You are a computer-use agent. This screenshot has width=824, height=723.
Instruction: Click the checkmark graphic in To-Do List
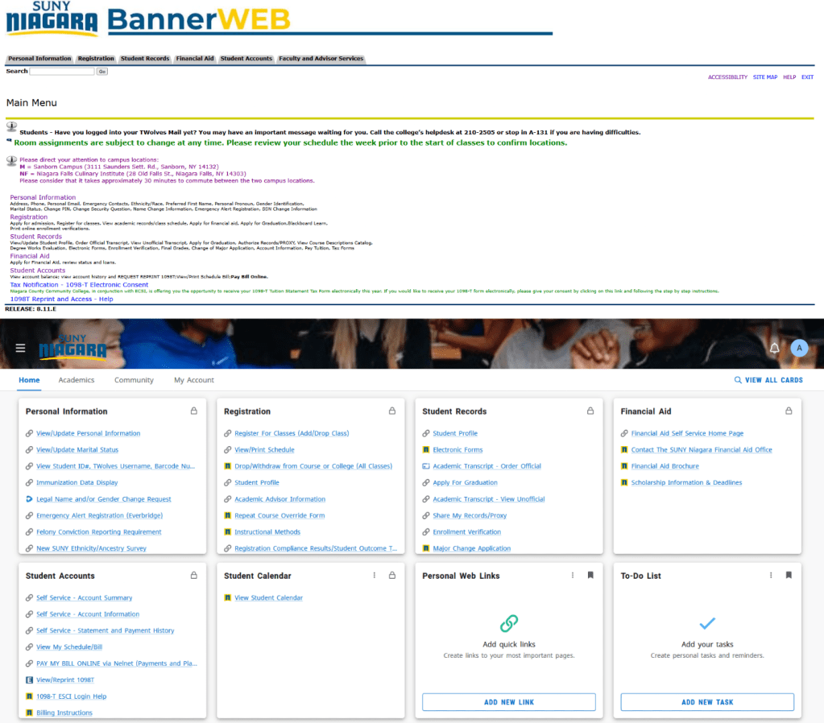point(706,624)
